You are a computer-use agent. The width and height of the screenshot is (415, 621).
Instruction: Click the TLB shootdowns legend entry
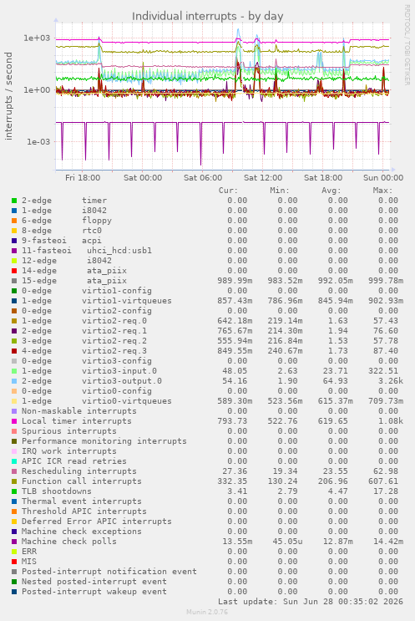(57, 491)
